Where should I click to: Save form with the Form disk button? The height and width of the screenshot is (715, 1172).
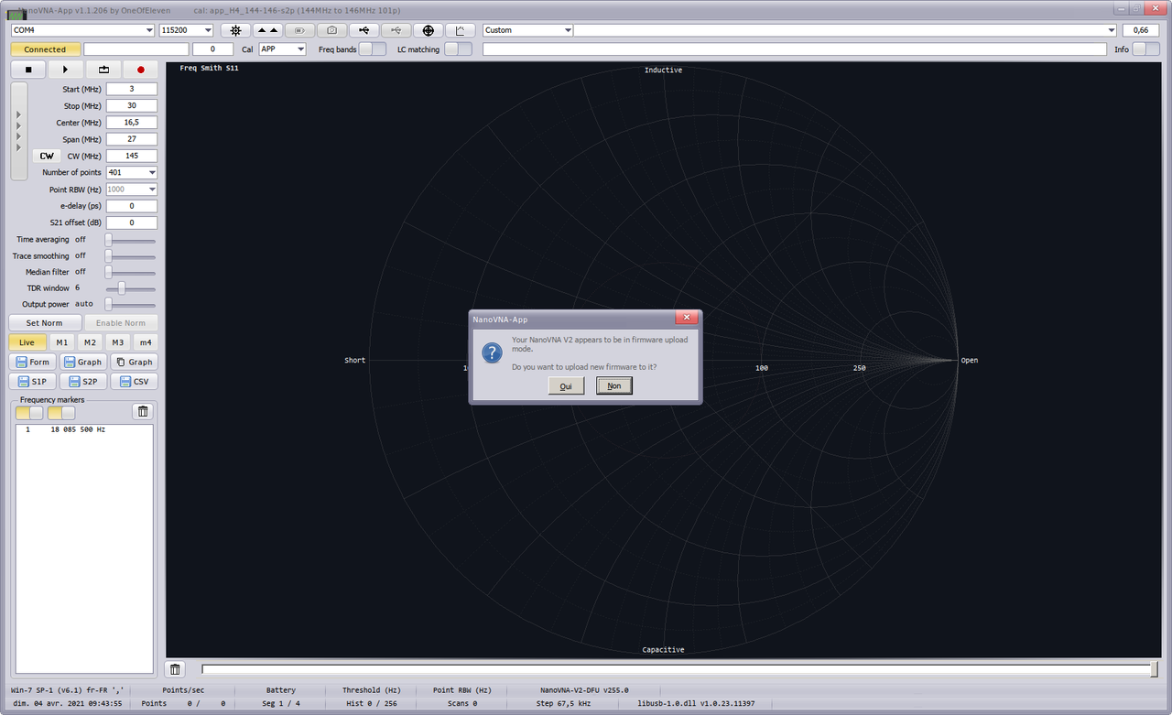(x=33, y=362)
